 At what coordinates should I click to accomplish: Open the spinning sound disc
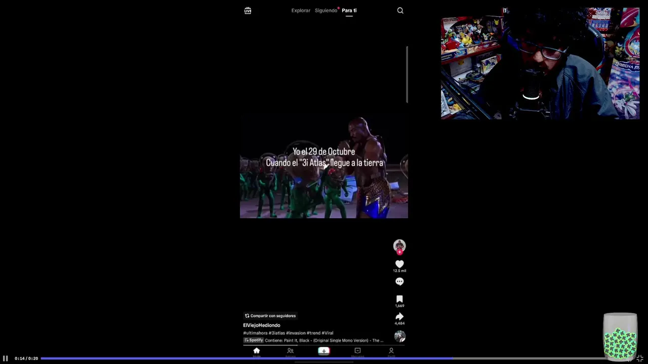point(399,336)
